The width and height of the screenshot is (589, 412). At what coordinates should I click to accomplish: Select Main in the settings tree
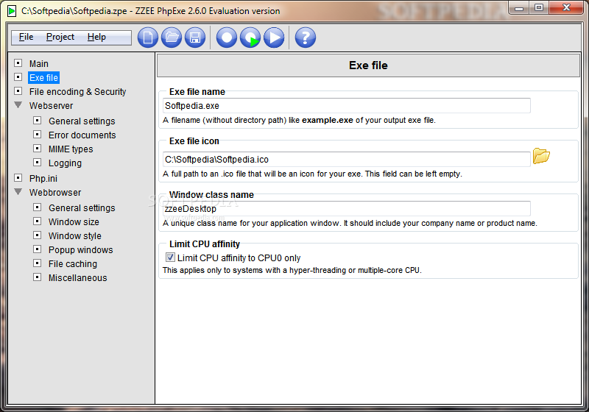(39, 64)
